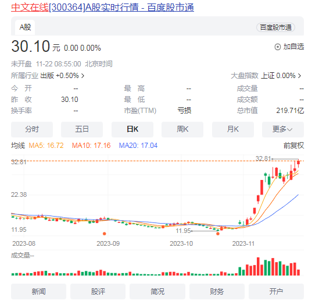Click the 百度股市通 badge button
This screenshot has height=304, width=319.
point(275,27)
